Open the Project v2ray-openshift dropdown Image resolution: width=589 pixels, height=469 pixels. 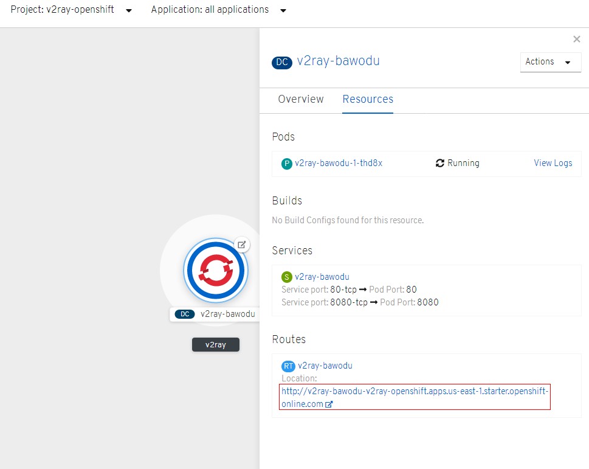71,10
